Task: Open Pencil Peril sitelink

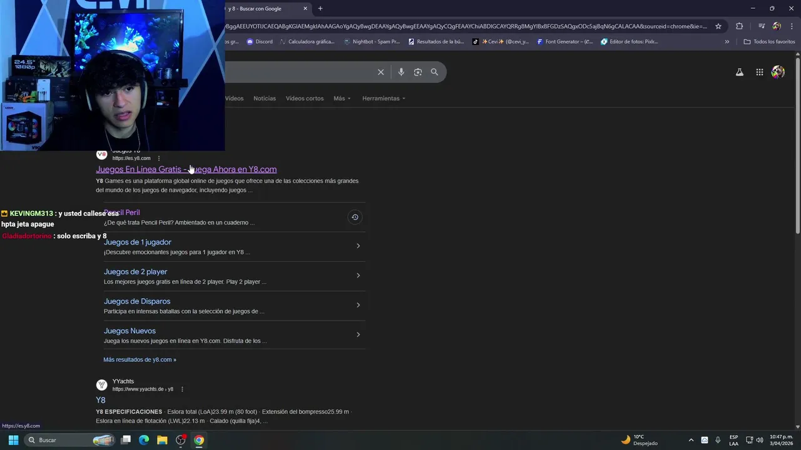Action: [122, 212]
